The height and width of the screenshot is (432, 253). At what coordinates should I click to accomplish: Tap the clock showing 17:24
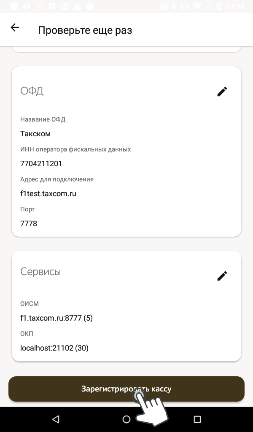click(235, 6)
